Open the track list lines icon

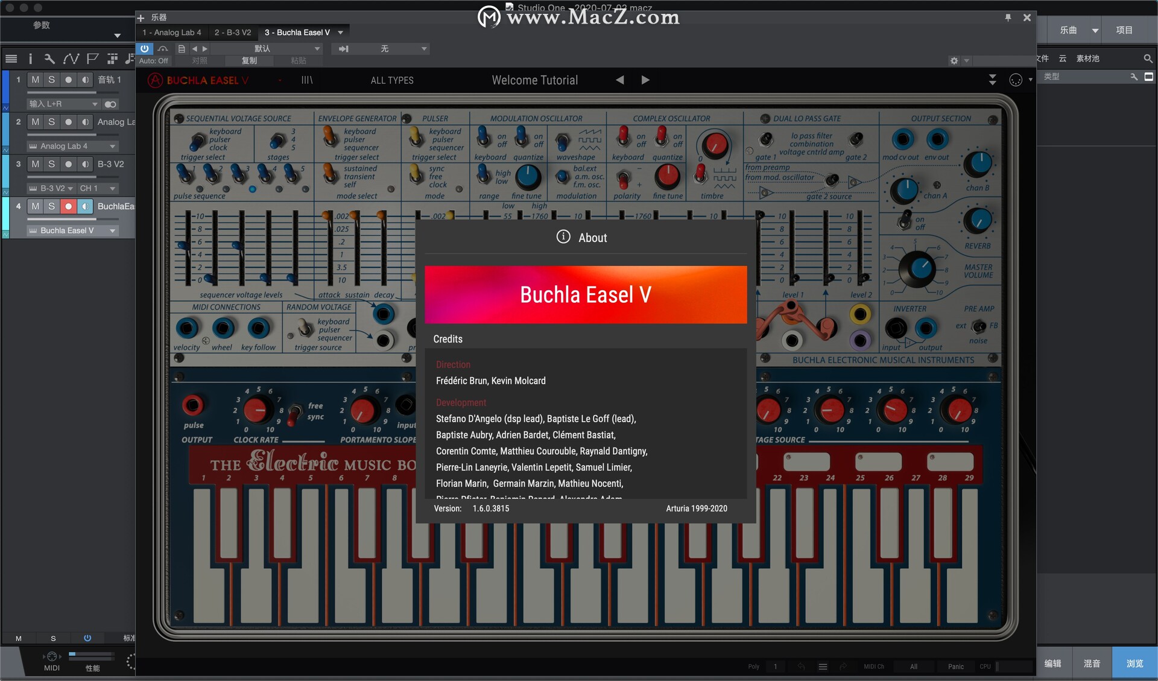11,59
